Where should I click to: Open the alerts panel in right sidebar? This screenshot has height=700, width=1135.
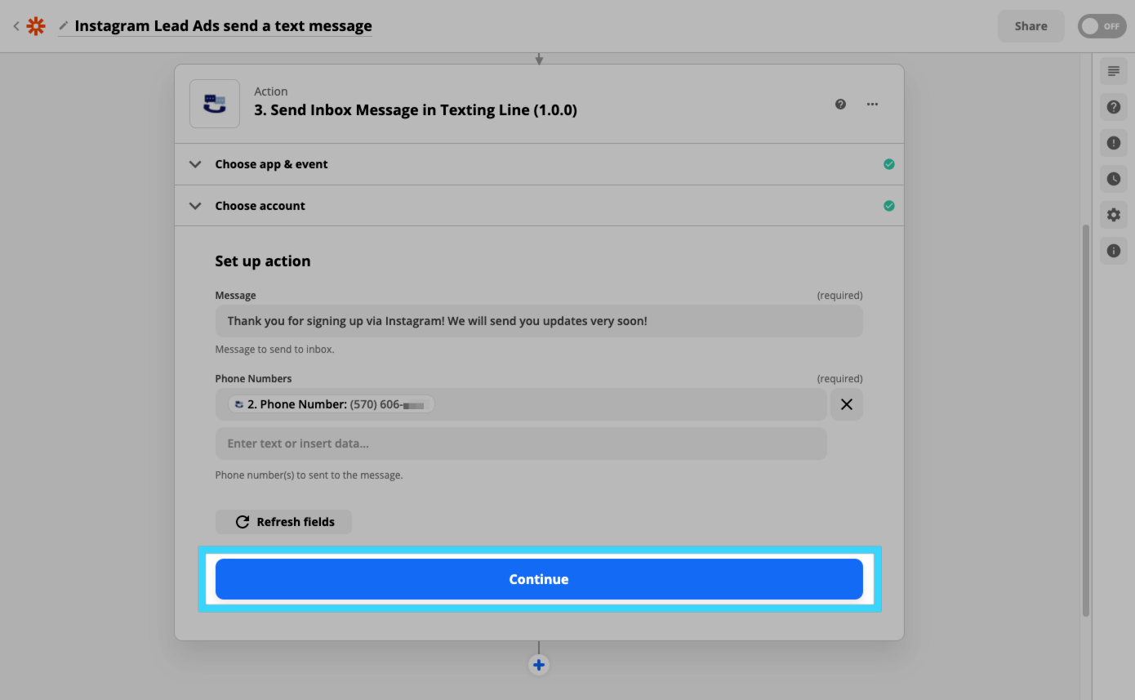[x=1114, y=143]
